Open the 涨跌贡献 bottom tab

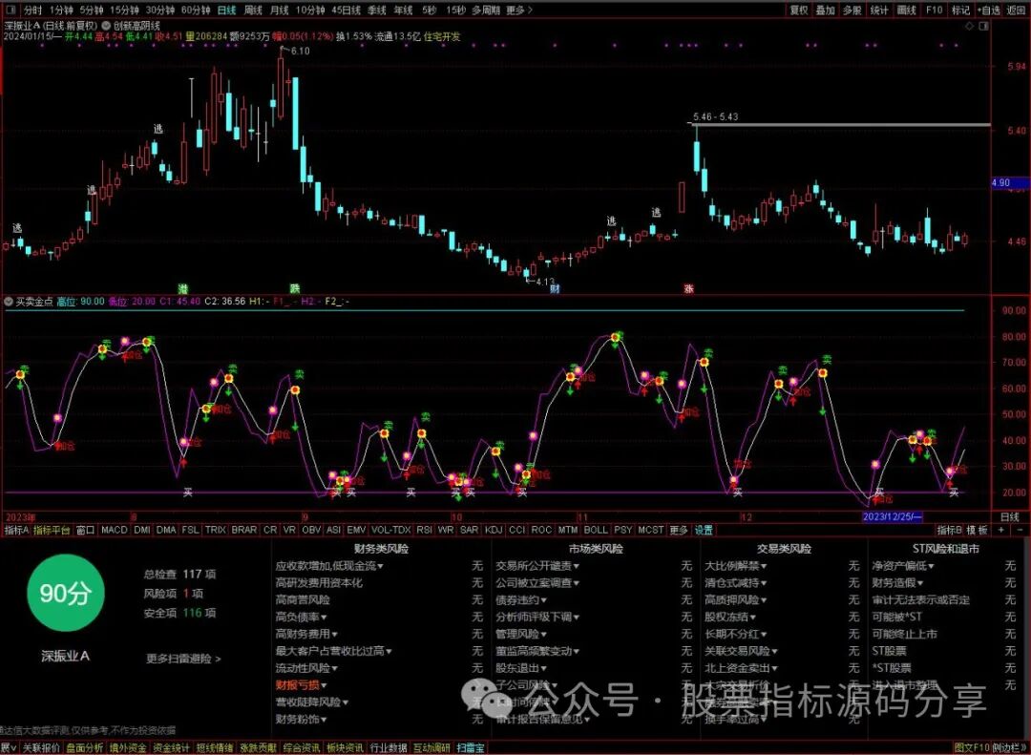coord(259,748)
